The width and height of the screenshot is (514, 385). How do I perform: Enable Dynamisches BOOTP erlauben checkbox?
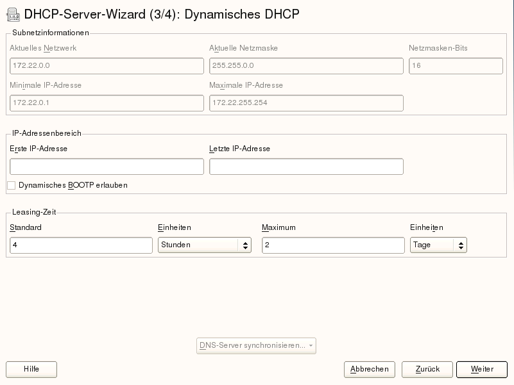11,186
